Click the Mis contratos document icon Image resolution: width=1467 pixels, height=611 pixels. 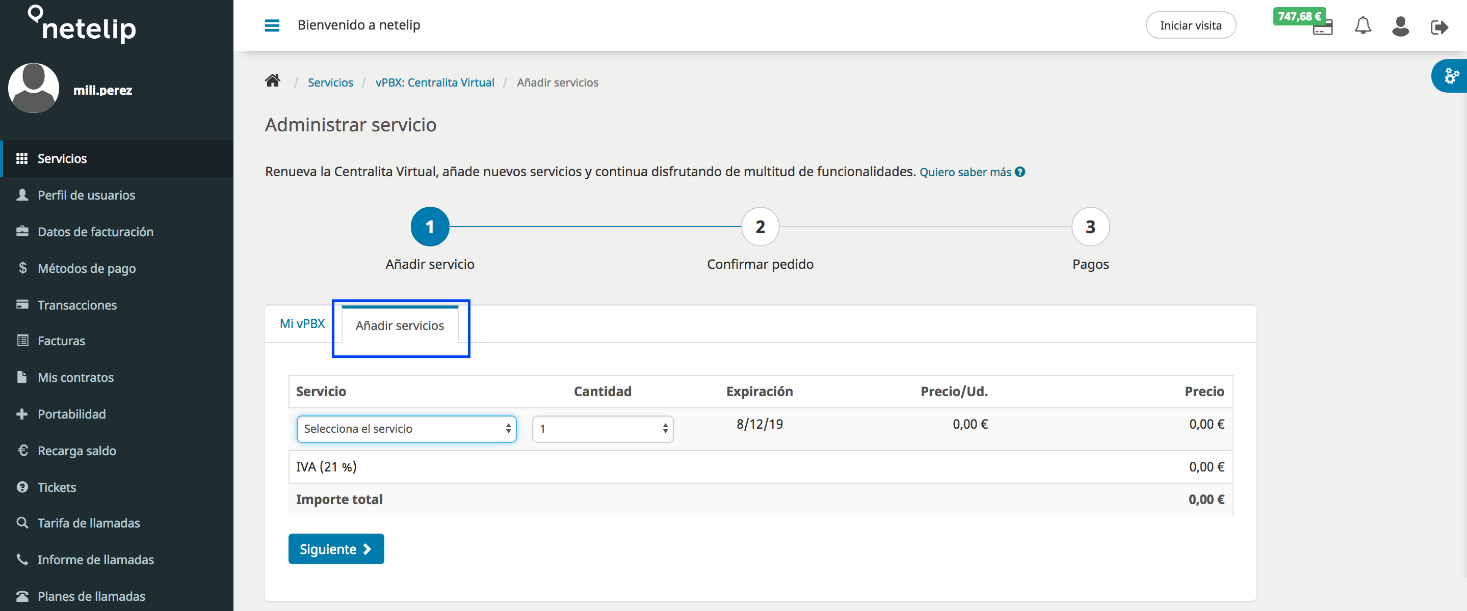coord(21,377)
